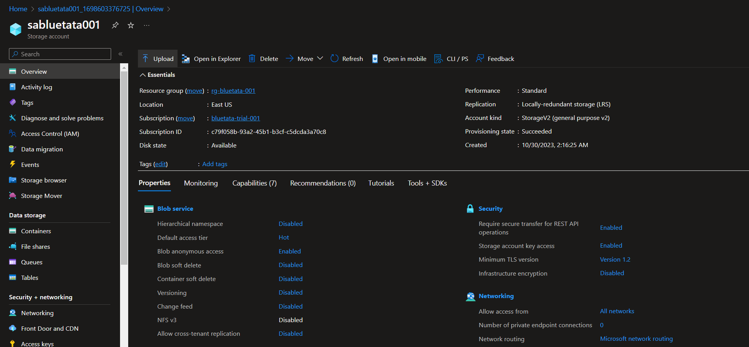749x347 pixels.
Task: Click the Data migration icon
Action: [12, 149]
